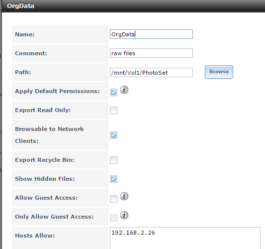Open info icon beside Only Allow Guest Access
This screenshot has height=249, width=265.
click(x=124, y=215)
